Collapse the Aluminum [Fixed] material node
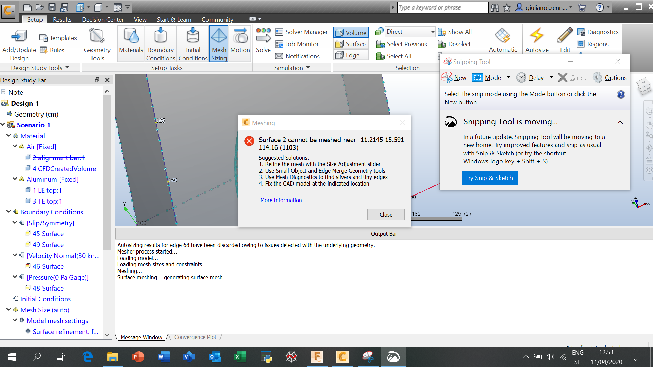The width and height of the screenshot is (653, 367). (x=15, y=179)
